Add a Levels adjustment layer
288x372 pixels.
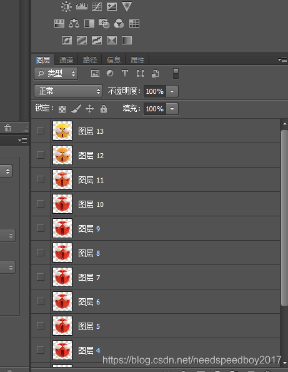point(82,6)
